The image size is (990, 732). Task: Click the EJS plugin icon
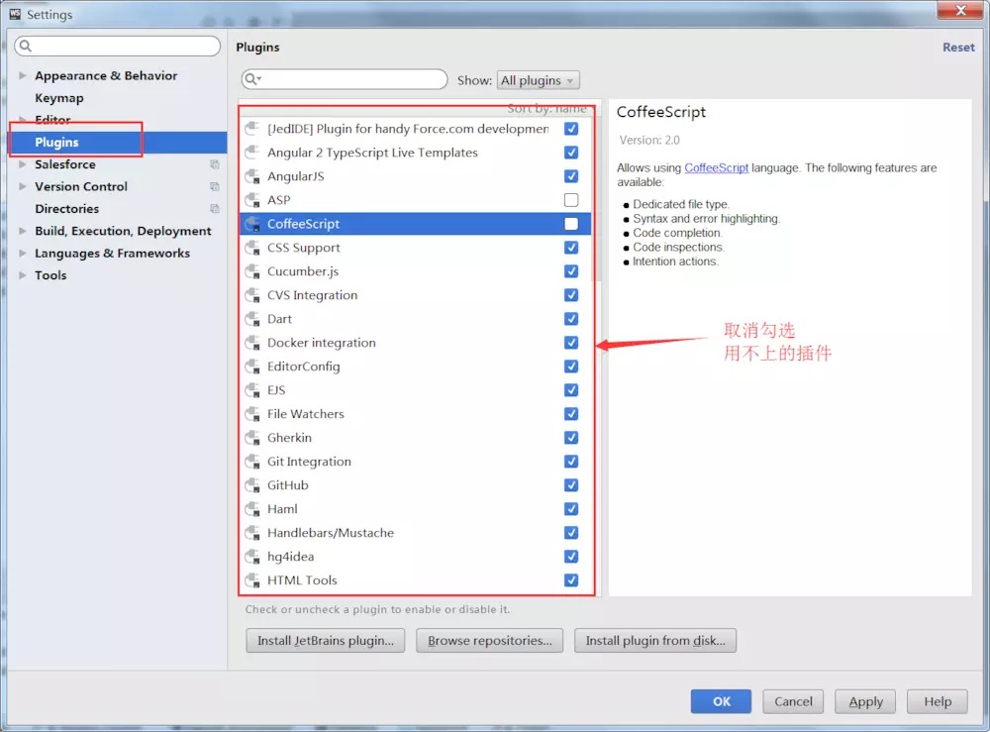[x=252, y=390]
